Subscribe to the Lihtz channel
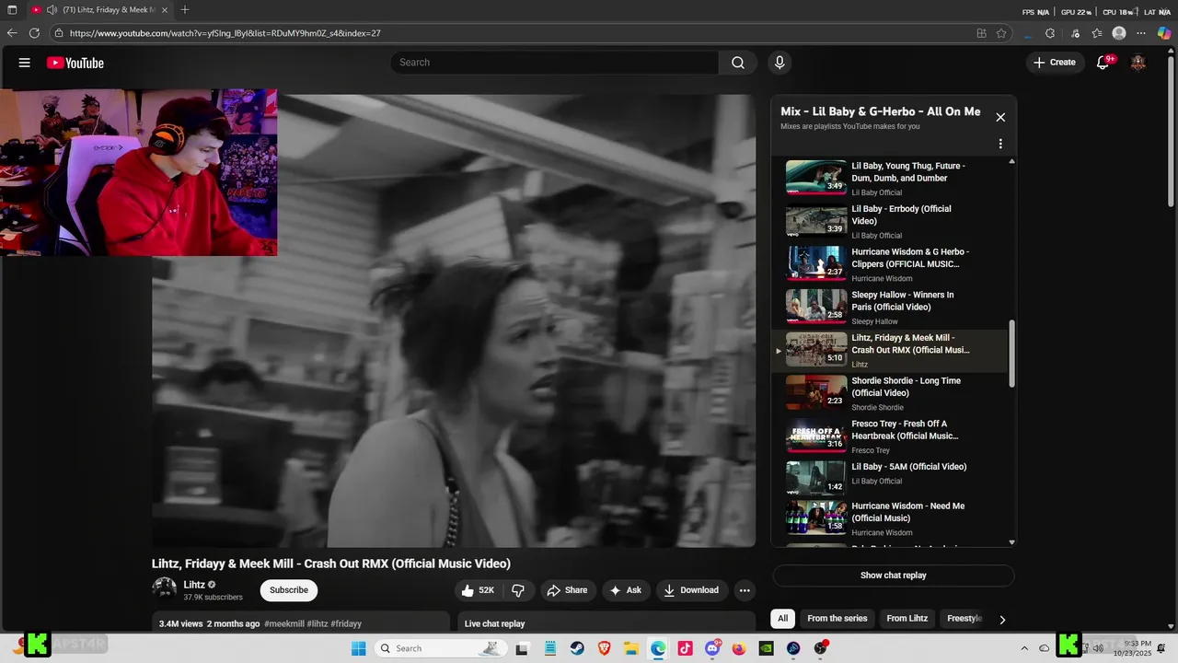Viewport: 1178px width, 663px height. [x=289, y=590]
